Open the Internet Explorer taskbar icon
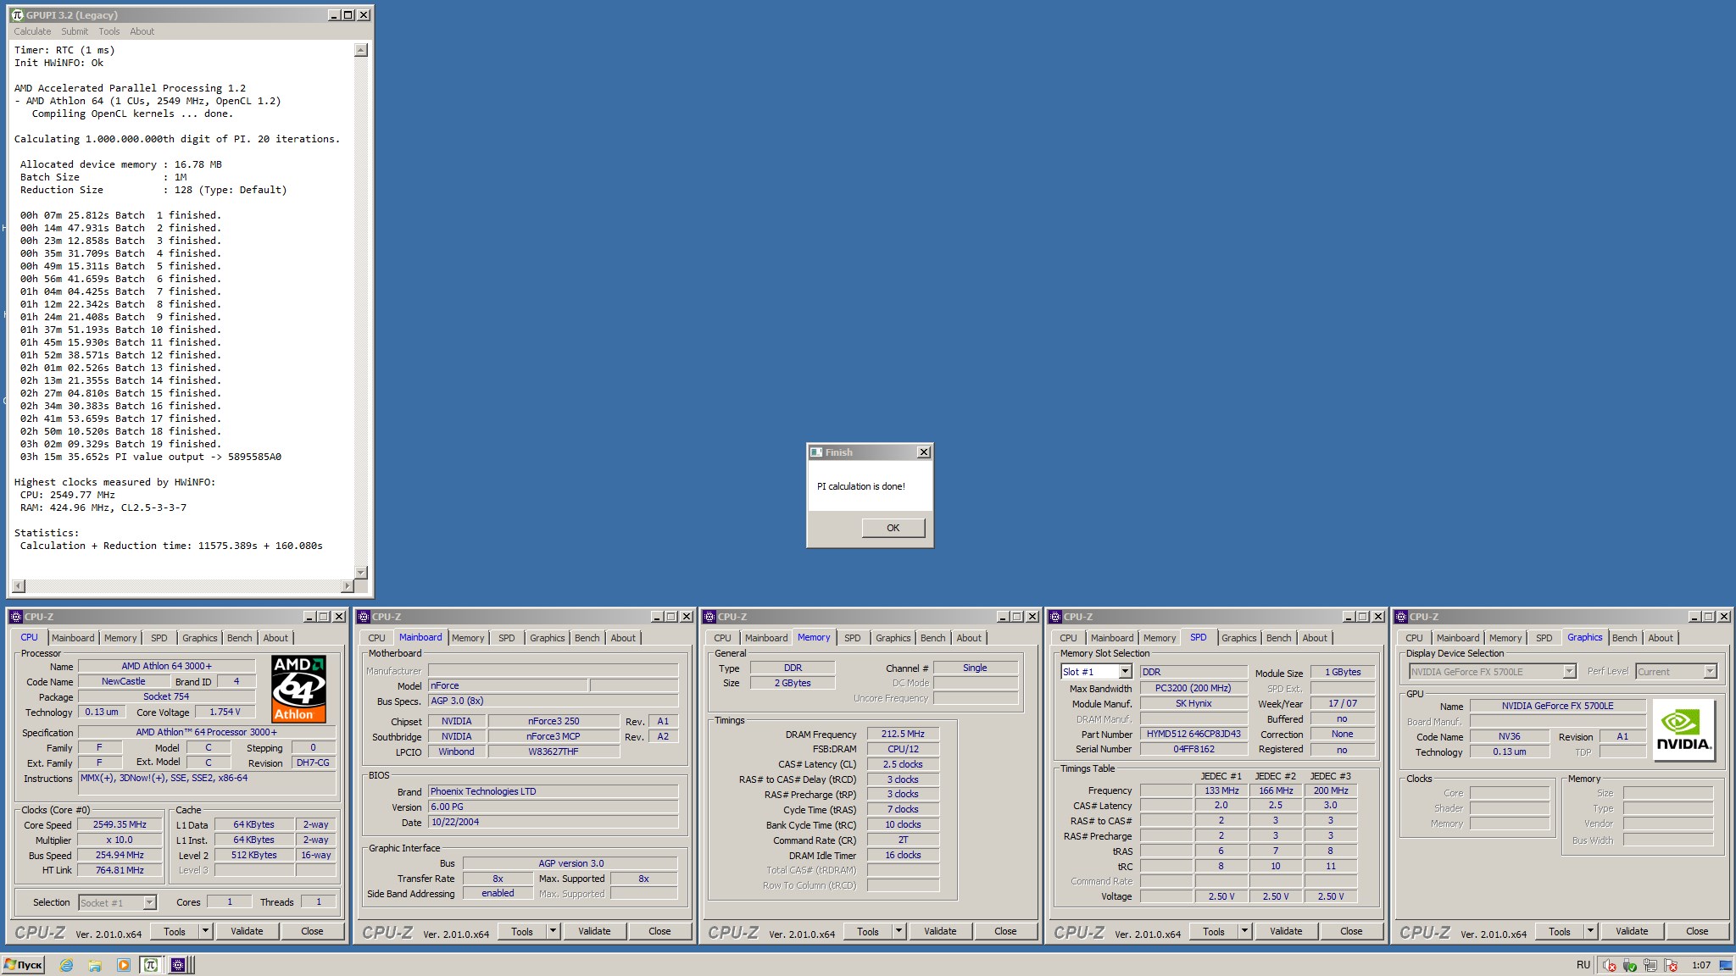This screenshot has width=1736, height=976. [x=66, y=965]
